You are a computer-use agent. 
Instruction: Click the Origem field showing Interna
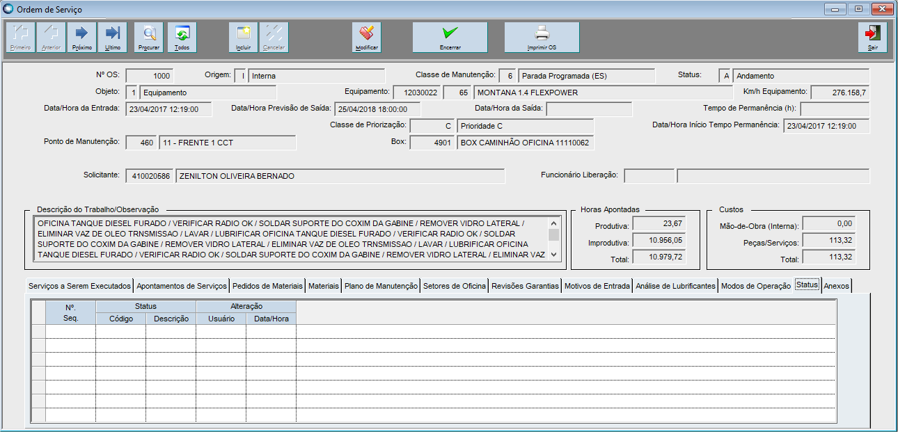pyautogui.click(x=317, y=76)
